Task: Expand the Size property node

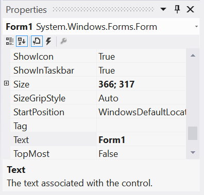Action: pyautogui.click(x=6, y=83)
